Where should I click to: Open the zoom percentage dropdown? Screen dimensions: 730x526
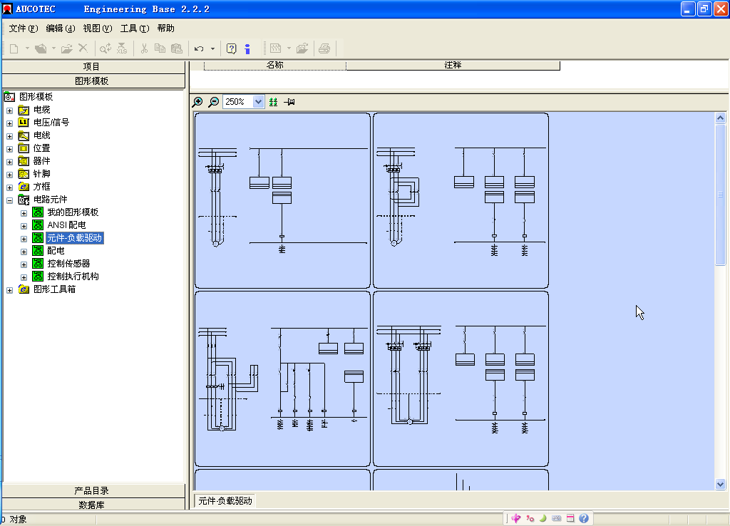coord(258,101)
